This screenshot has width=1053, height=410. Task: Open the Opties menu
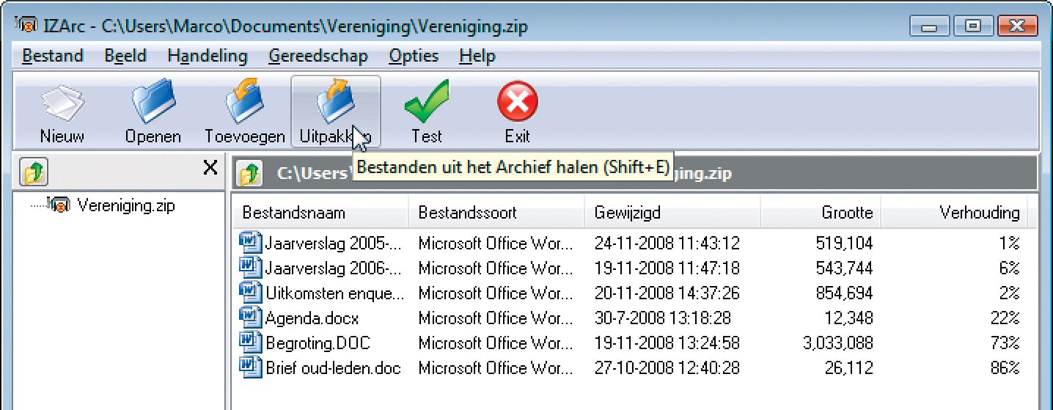[414, 56]
